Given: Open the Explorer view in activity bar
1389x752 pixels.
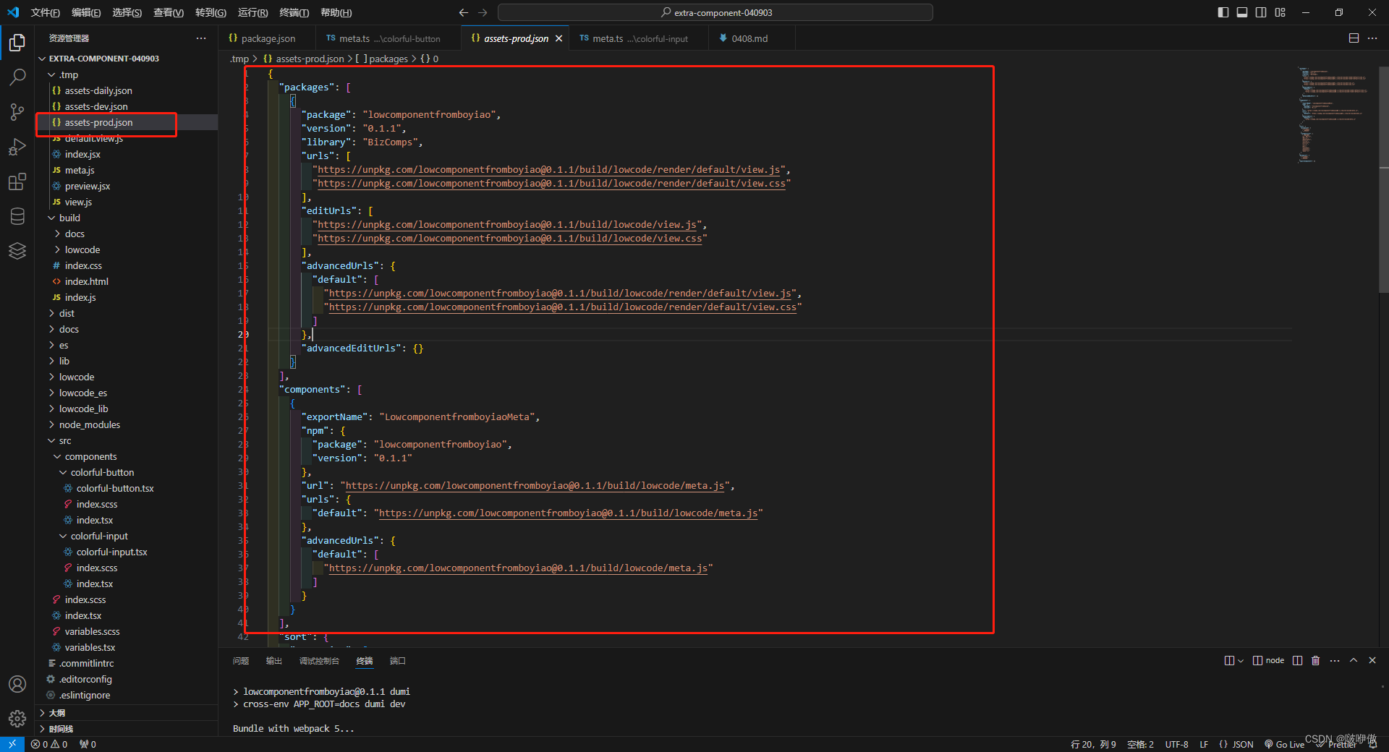Looking at the screenshot, I should 17,43.
